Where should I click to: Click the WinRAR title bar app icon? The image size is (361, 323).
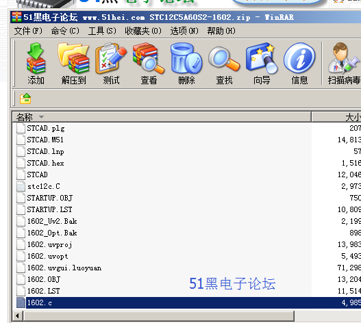tap(17, 17)
